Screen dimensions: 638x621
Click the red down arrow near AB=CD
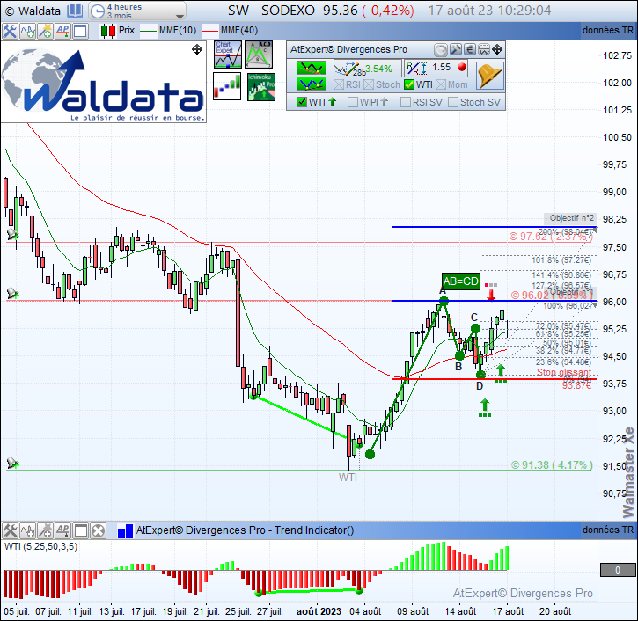491,295
